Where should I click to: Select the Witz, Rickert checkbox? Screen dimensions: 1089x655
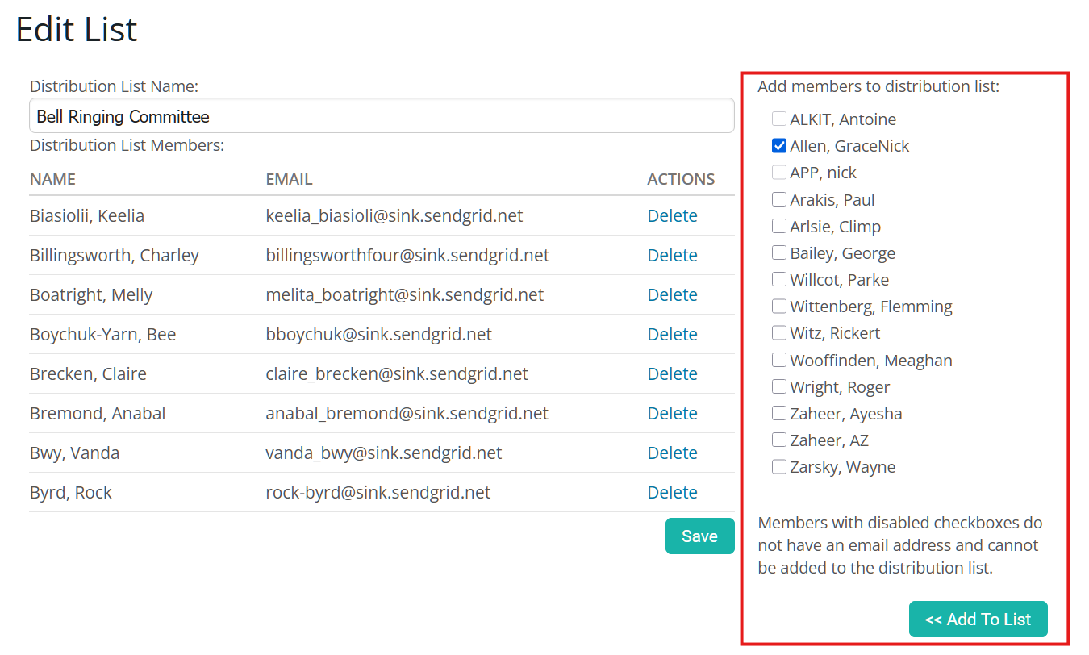point(779,332)
